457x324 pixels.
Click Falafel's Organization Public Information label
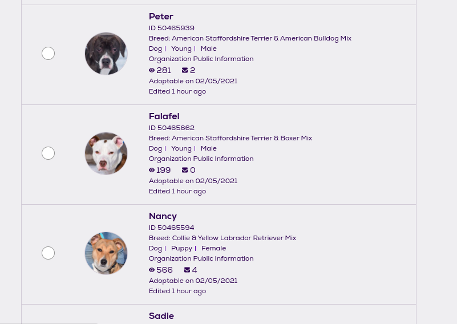pos(201,159)
